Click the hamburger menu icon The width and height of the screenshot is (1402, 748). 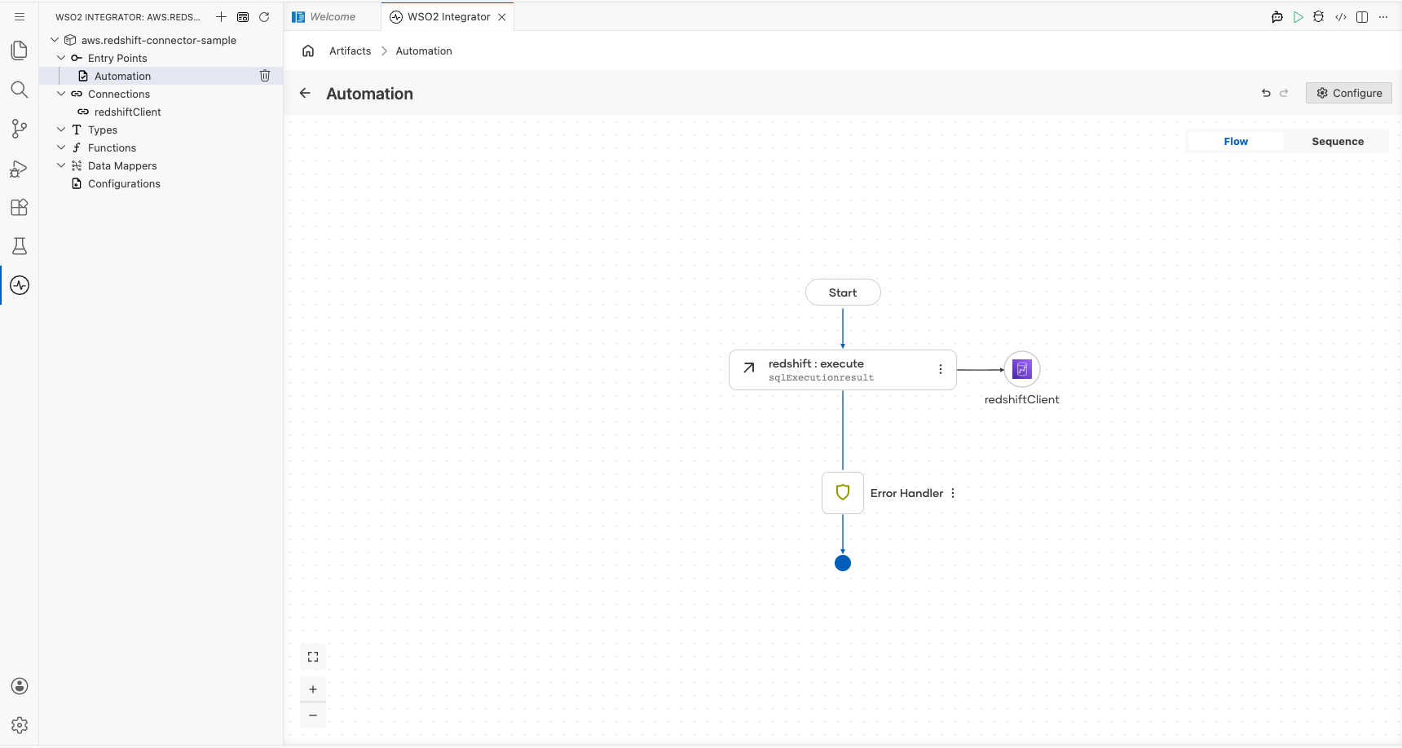[20, 16]
